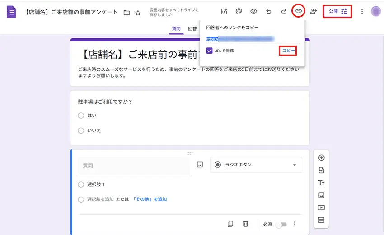This screenshot has height=235, width=384.
Task: Switch to the 質問 tab
Action: click(x=176, y=29)
